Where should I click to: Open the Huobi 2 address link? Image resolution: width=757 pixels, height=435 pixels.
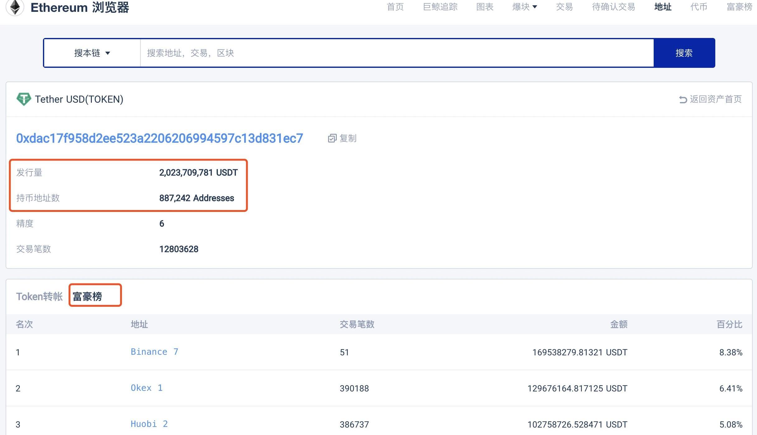click(149, 424)
